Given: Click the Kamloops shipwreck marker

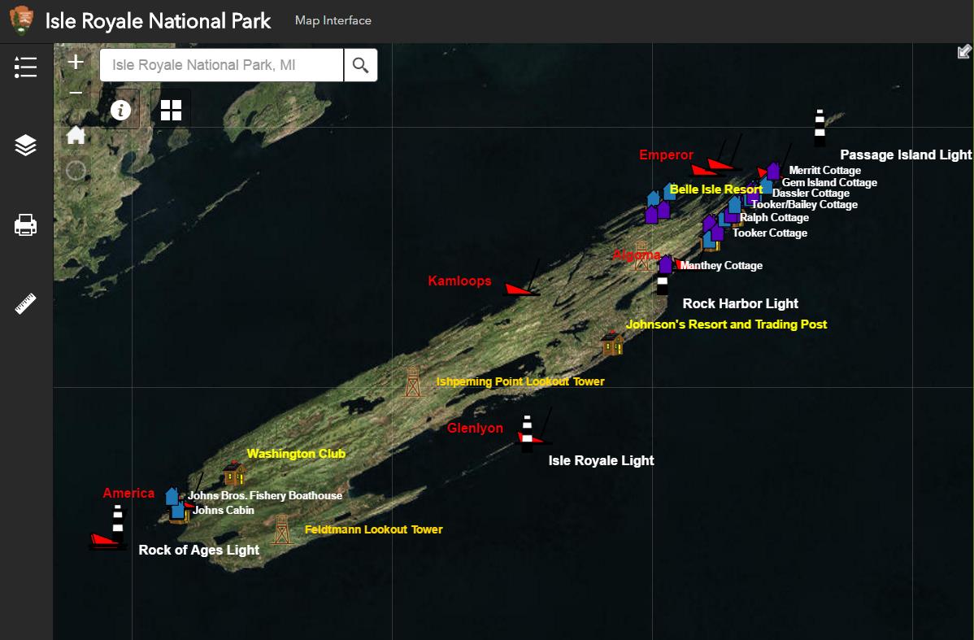Looking at the screenshot, I should click(518, 289).
